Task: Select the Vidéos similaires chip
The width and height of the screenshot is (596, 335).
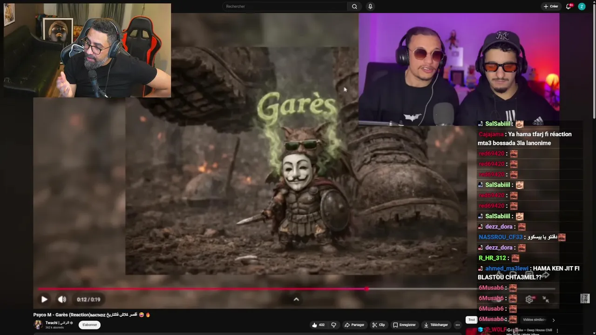Action: (x=535, y=320)
